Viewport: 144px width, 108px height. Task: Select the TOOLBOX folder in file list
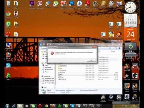[x=63, y=70]
